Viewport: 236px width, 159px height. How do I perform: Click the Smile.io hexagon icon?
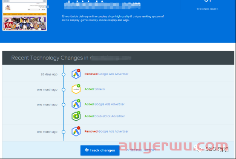click(76, 89)
